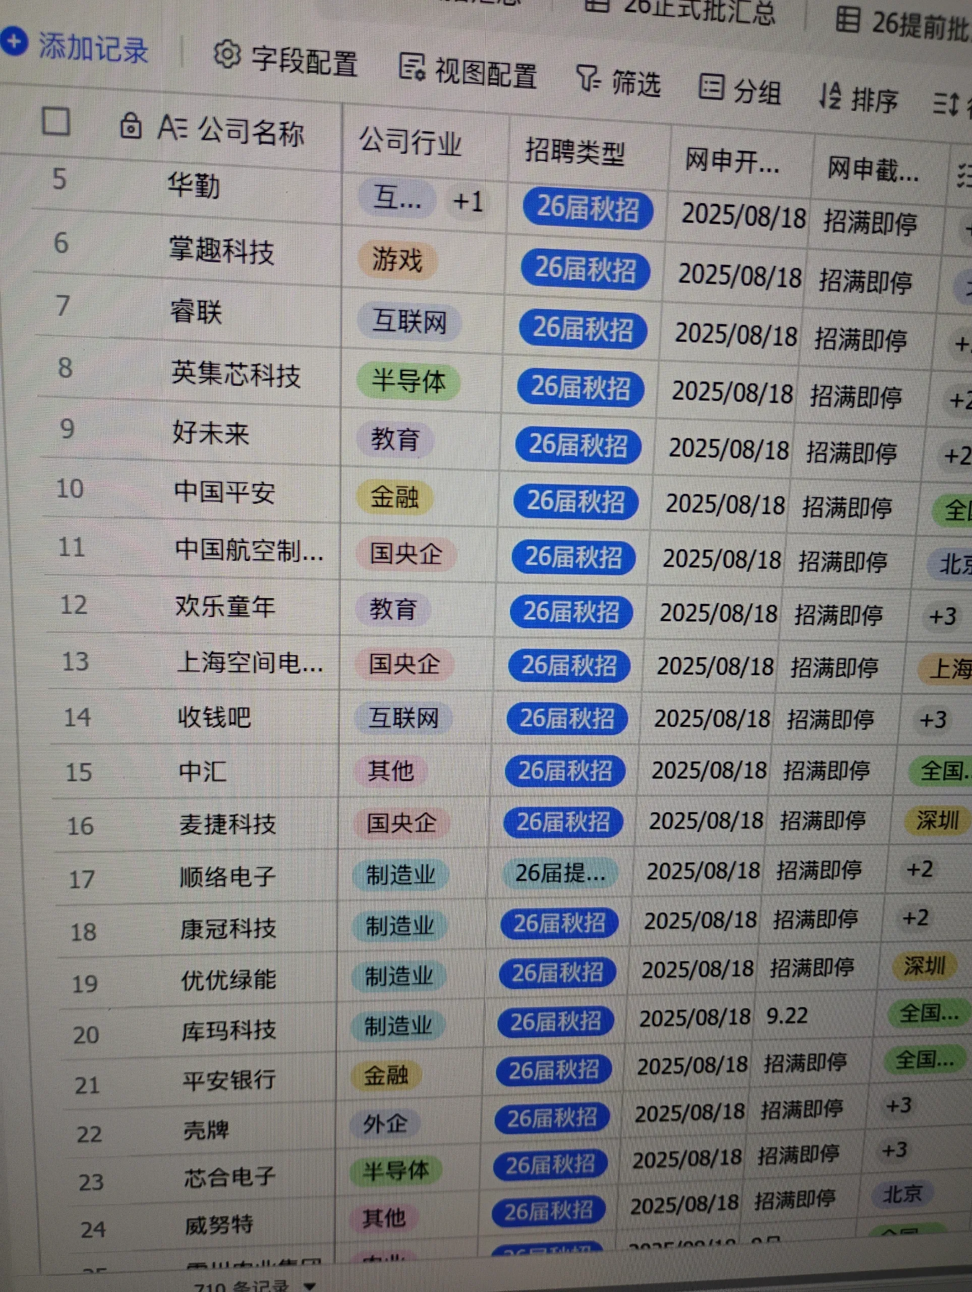972x1292 pixels.
Task: Click 排序 button
Action: 859,98
